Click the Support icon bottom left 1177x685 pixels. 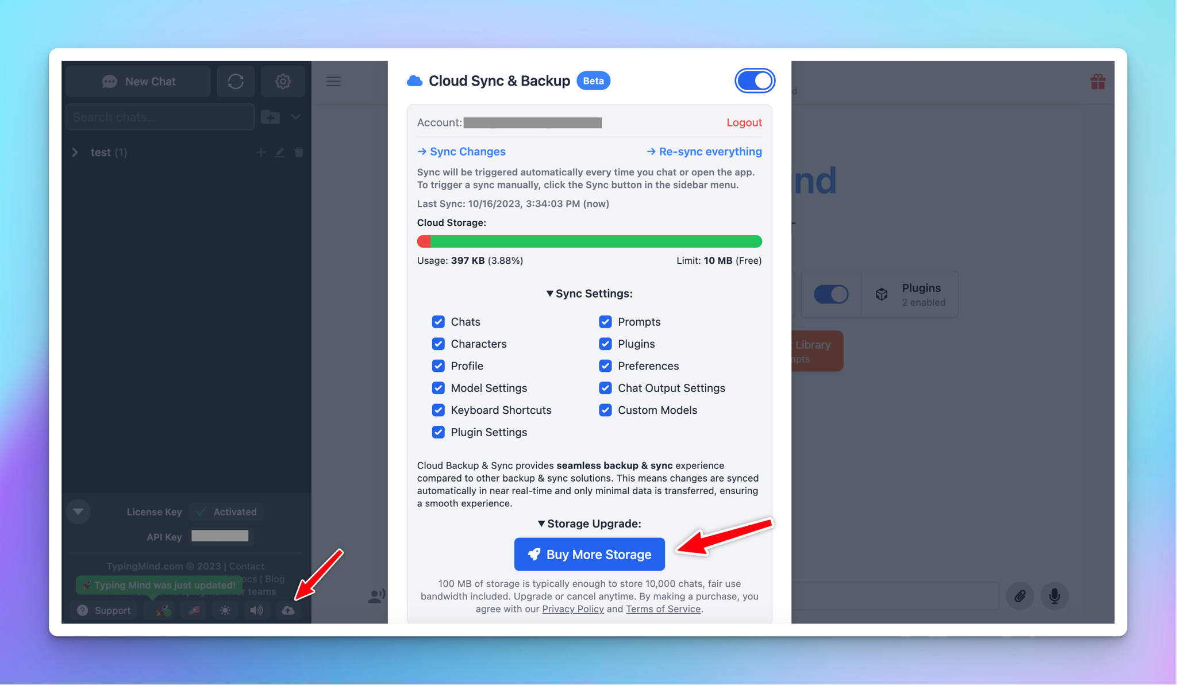coord(103,609)
